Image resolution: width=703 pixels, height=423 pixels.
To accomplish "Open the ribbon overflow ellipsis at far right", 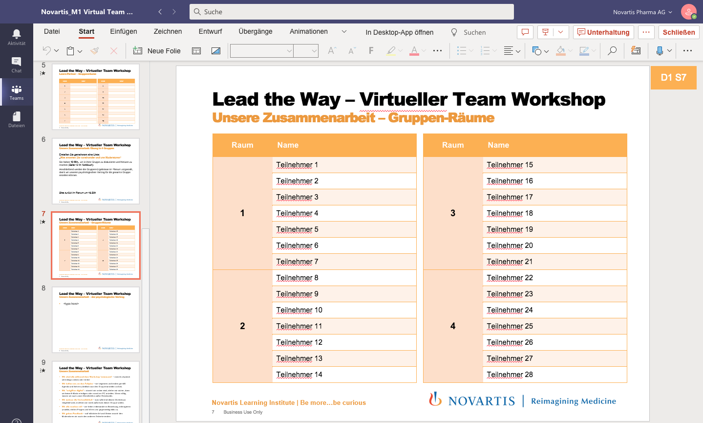I will [687, 50].
